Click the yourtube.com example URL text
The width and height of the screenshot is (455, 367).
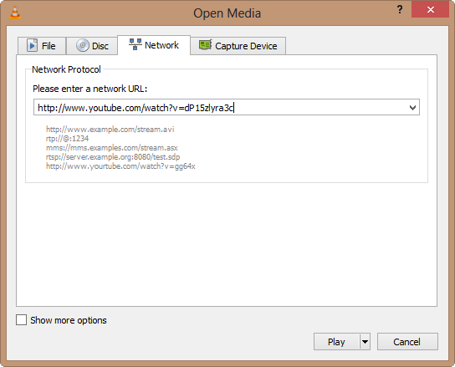coord(120,166)
